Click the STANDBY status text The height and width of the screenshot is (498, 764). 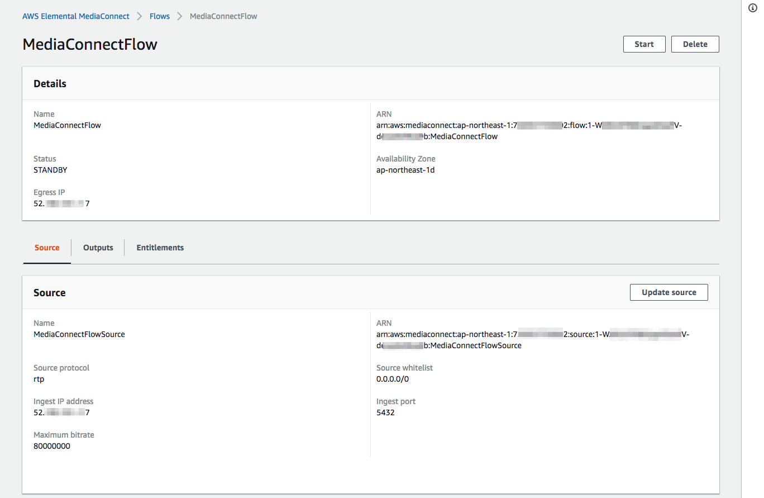point(50,169)
